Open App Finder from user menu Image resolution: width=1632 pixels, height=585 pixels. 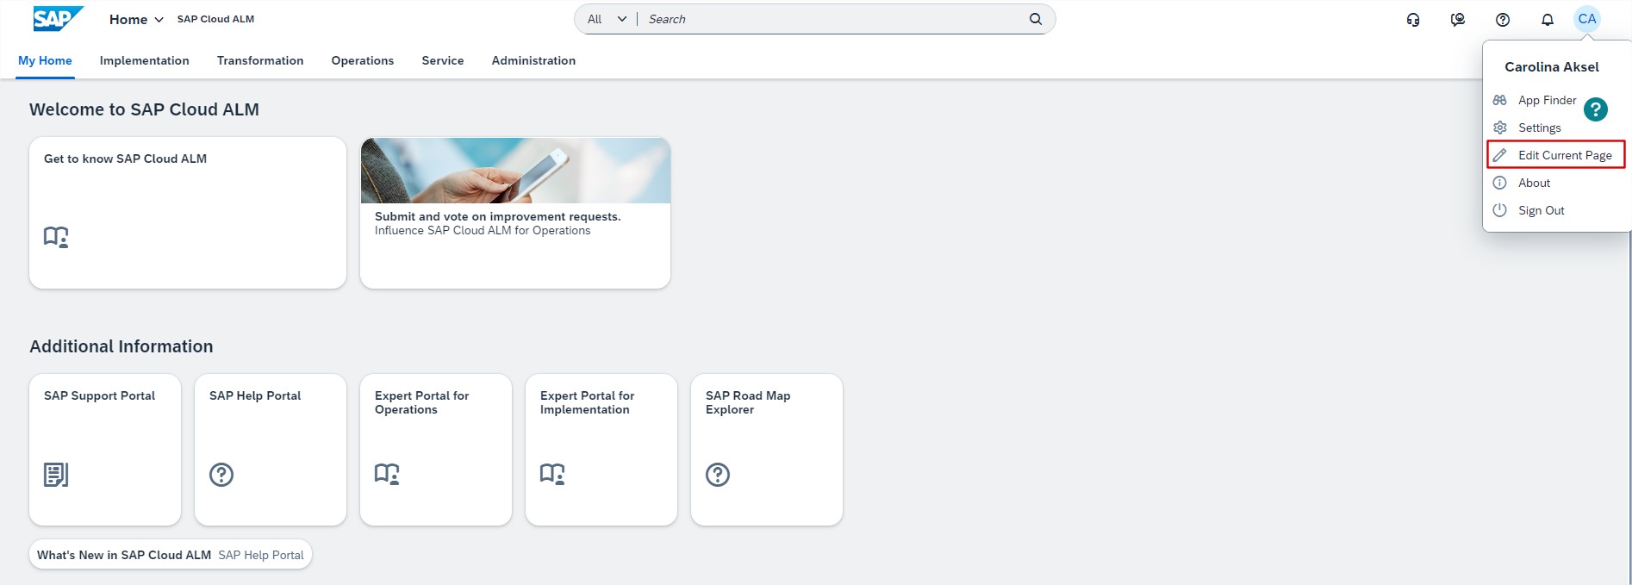1546,100
